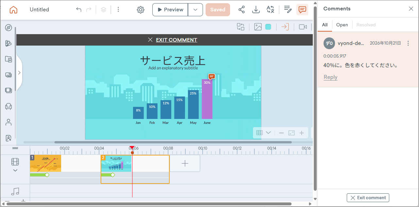Screen dimensions: 419x207
Task: Open the image library icon in sidebar
Action: 8,75
